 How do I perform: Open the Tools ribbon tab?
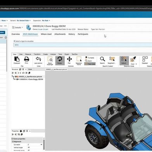point(60,54)
